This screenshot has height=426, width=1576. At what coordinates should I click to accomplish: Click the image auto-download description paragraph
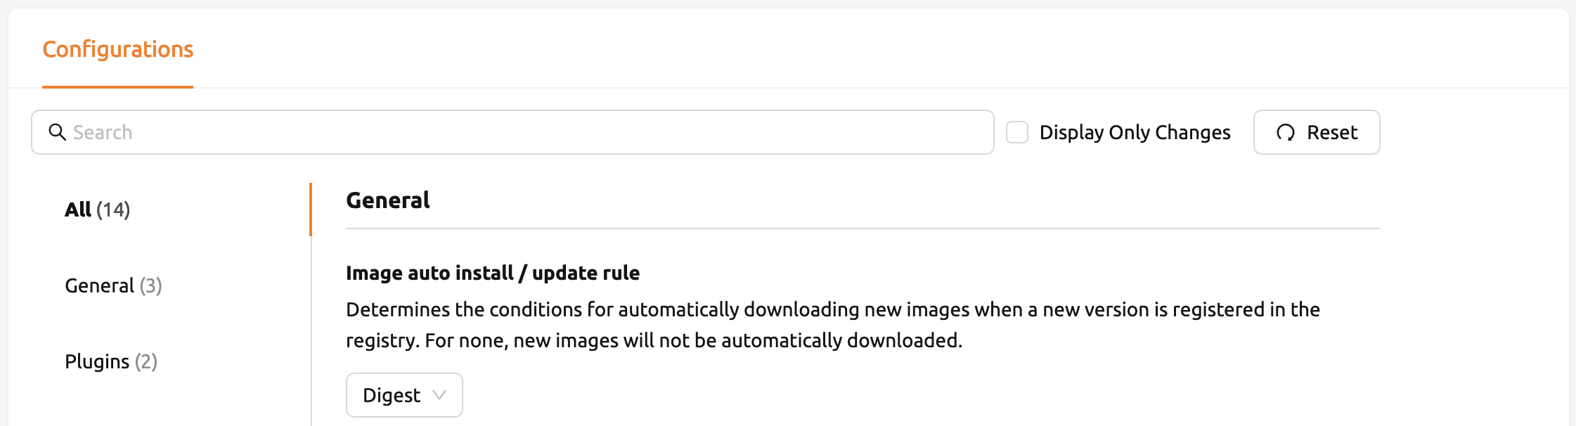tap(833, 325)
